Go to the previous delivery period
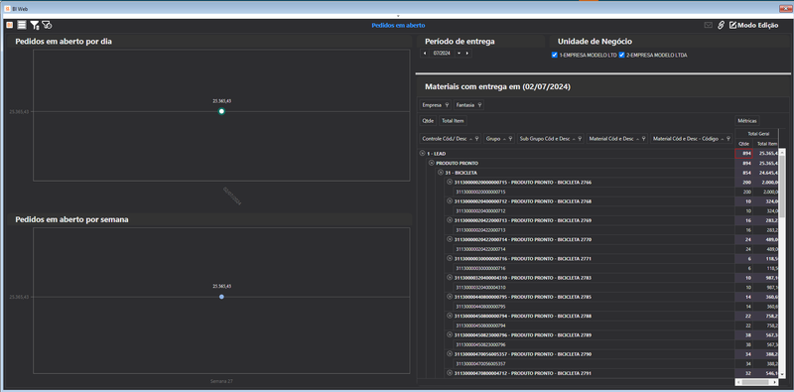 coord(425,53)
